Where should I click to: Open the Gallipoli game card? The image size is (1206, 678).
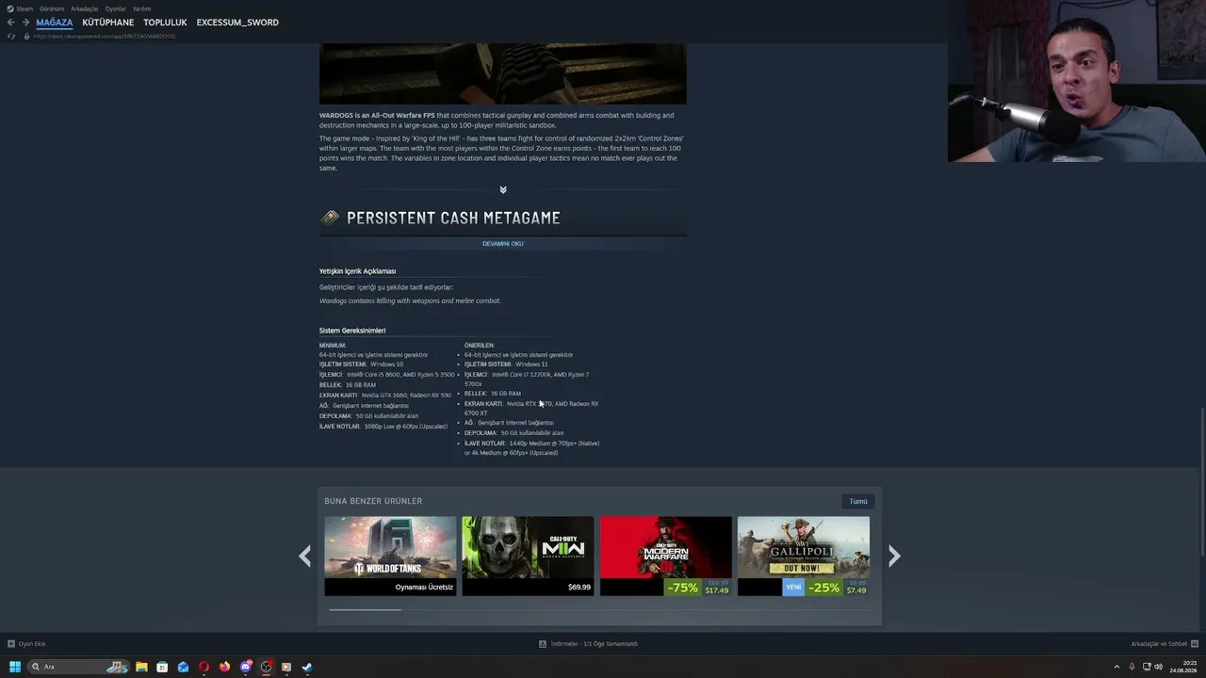pyautogui.click(x=804, y=556)
